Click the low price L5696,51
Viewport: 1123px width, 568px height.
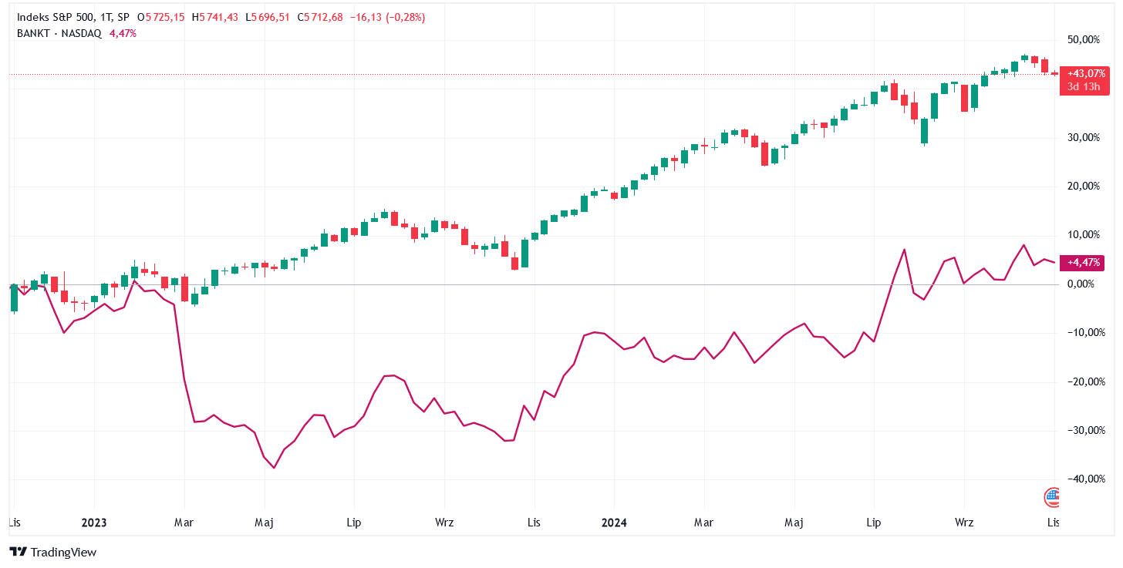(268, 17)
